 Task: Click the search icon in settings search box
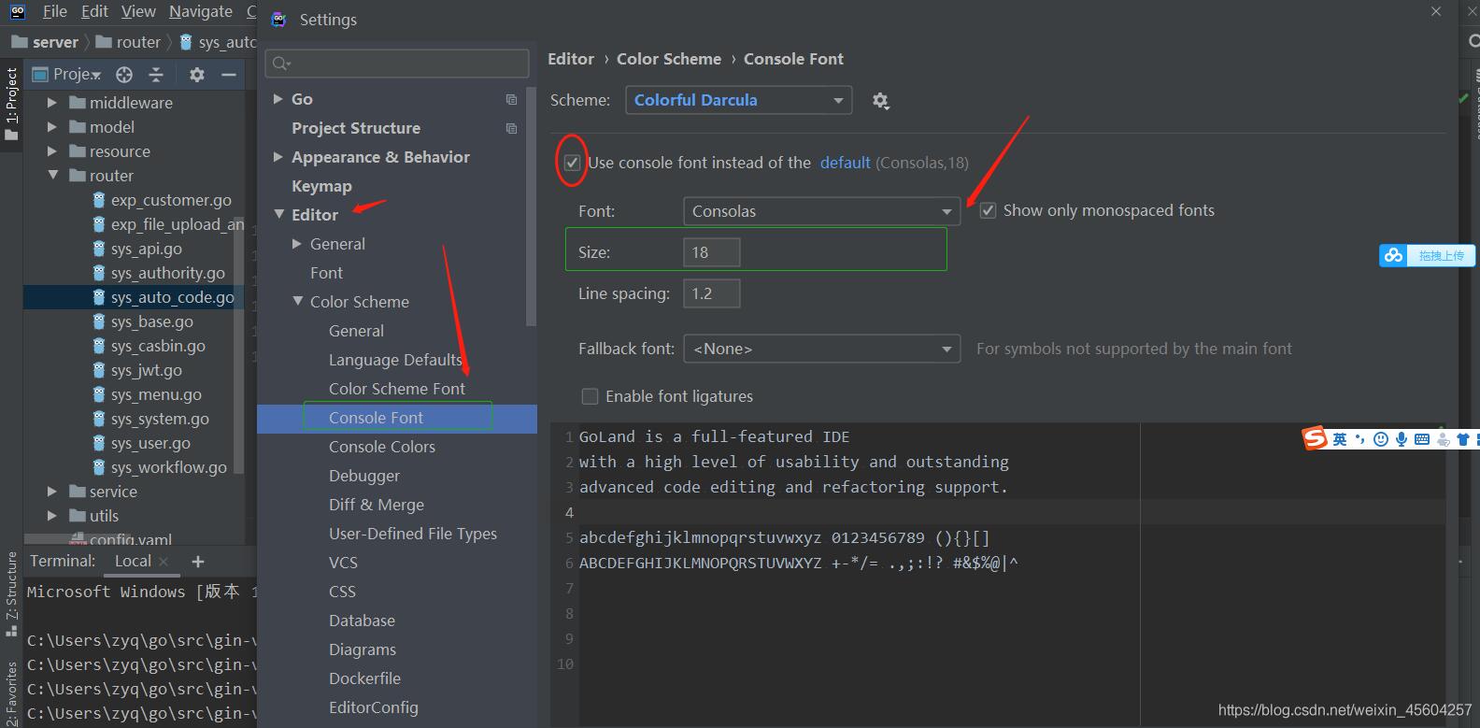(x=280, y=64)
